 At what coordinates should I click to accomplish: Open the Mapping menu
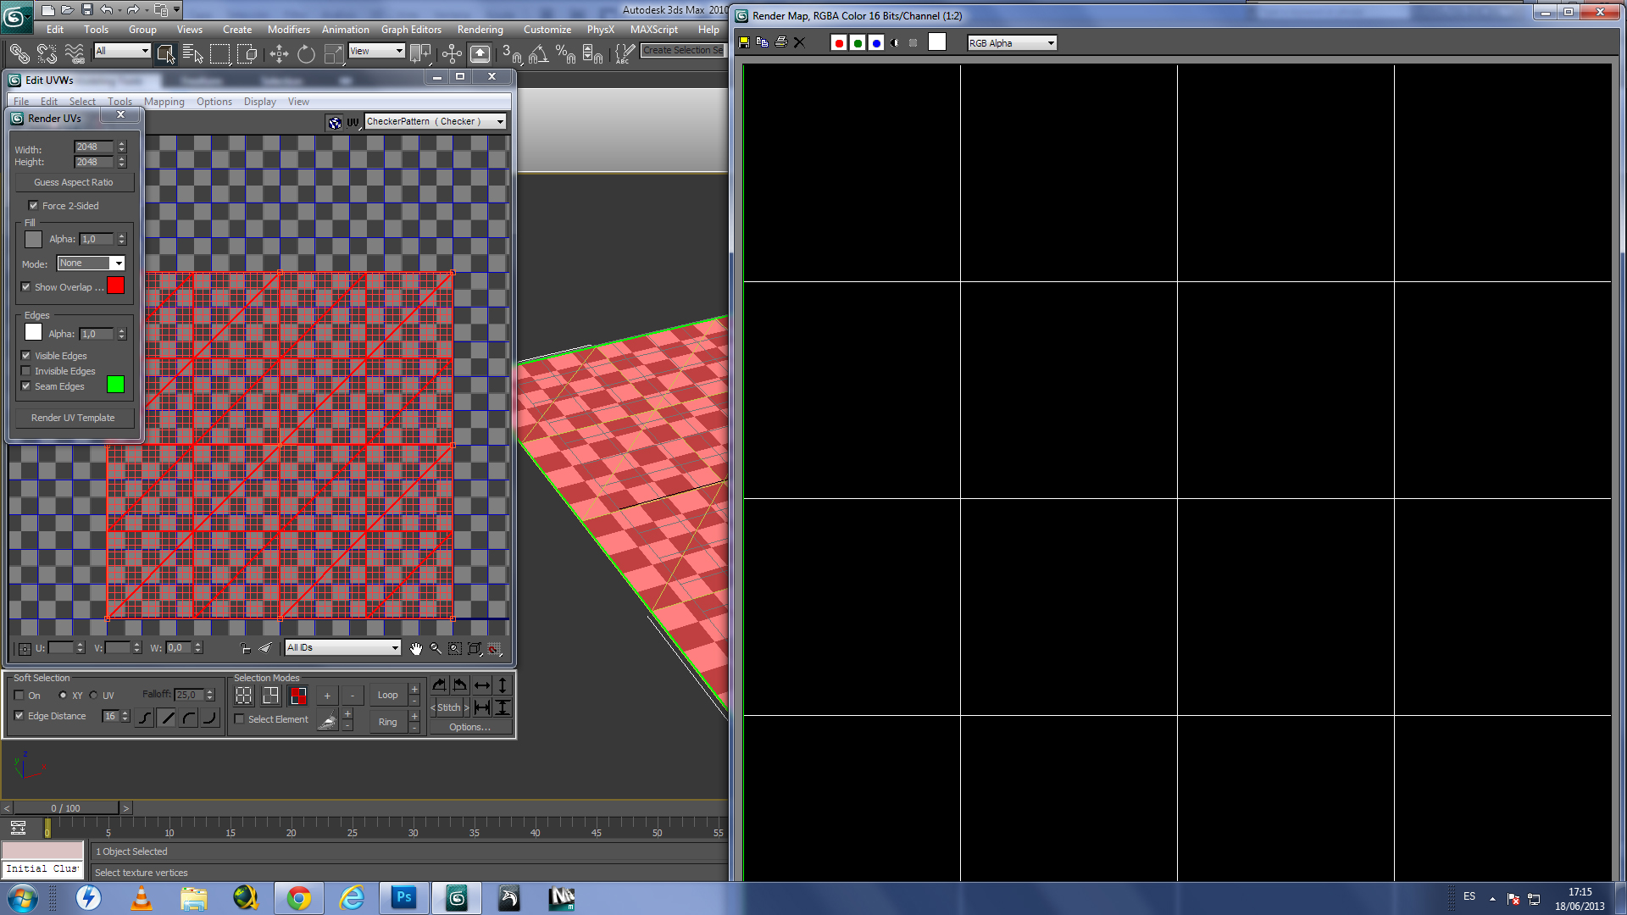click(x=164, y=102)
